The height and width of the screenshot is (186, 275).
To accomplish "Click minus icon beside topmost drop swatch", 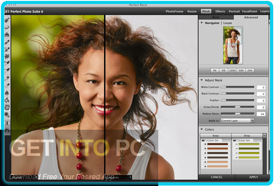I will 236,144.
